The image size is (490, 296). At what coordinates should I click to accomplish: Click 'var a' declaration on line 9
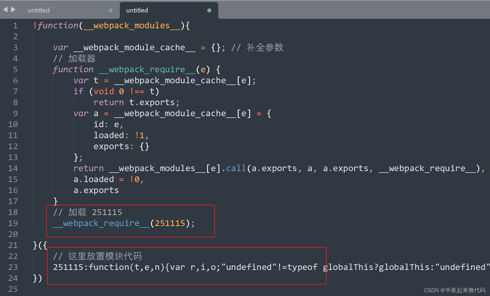tap(86, 114)
